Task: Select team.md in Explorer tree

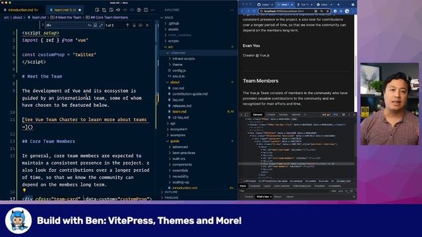Action: click(x=179, y=112)
